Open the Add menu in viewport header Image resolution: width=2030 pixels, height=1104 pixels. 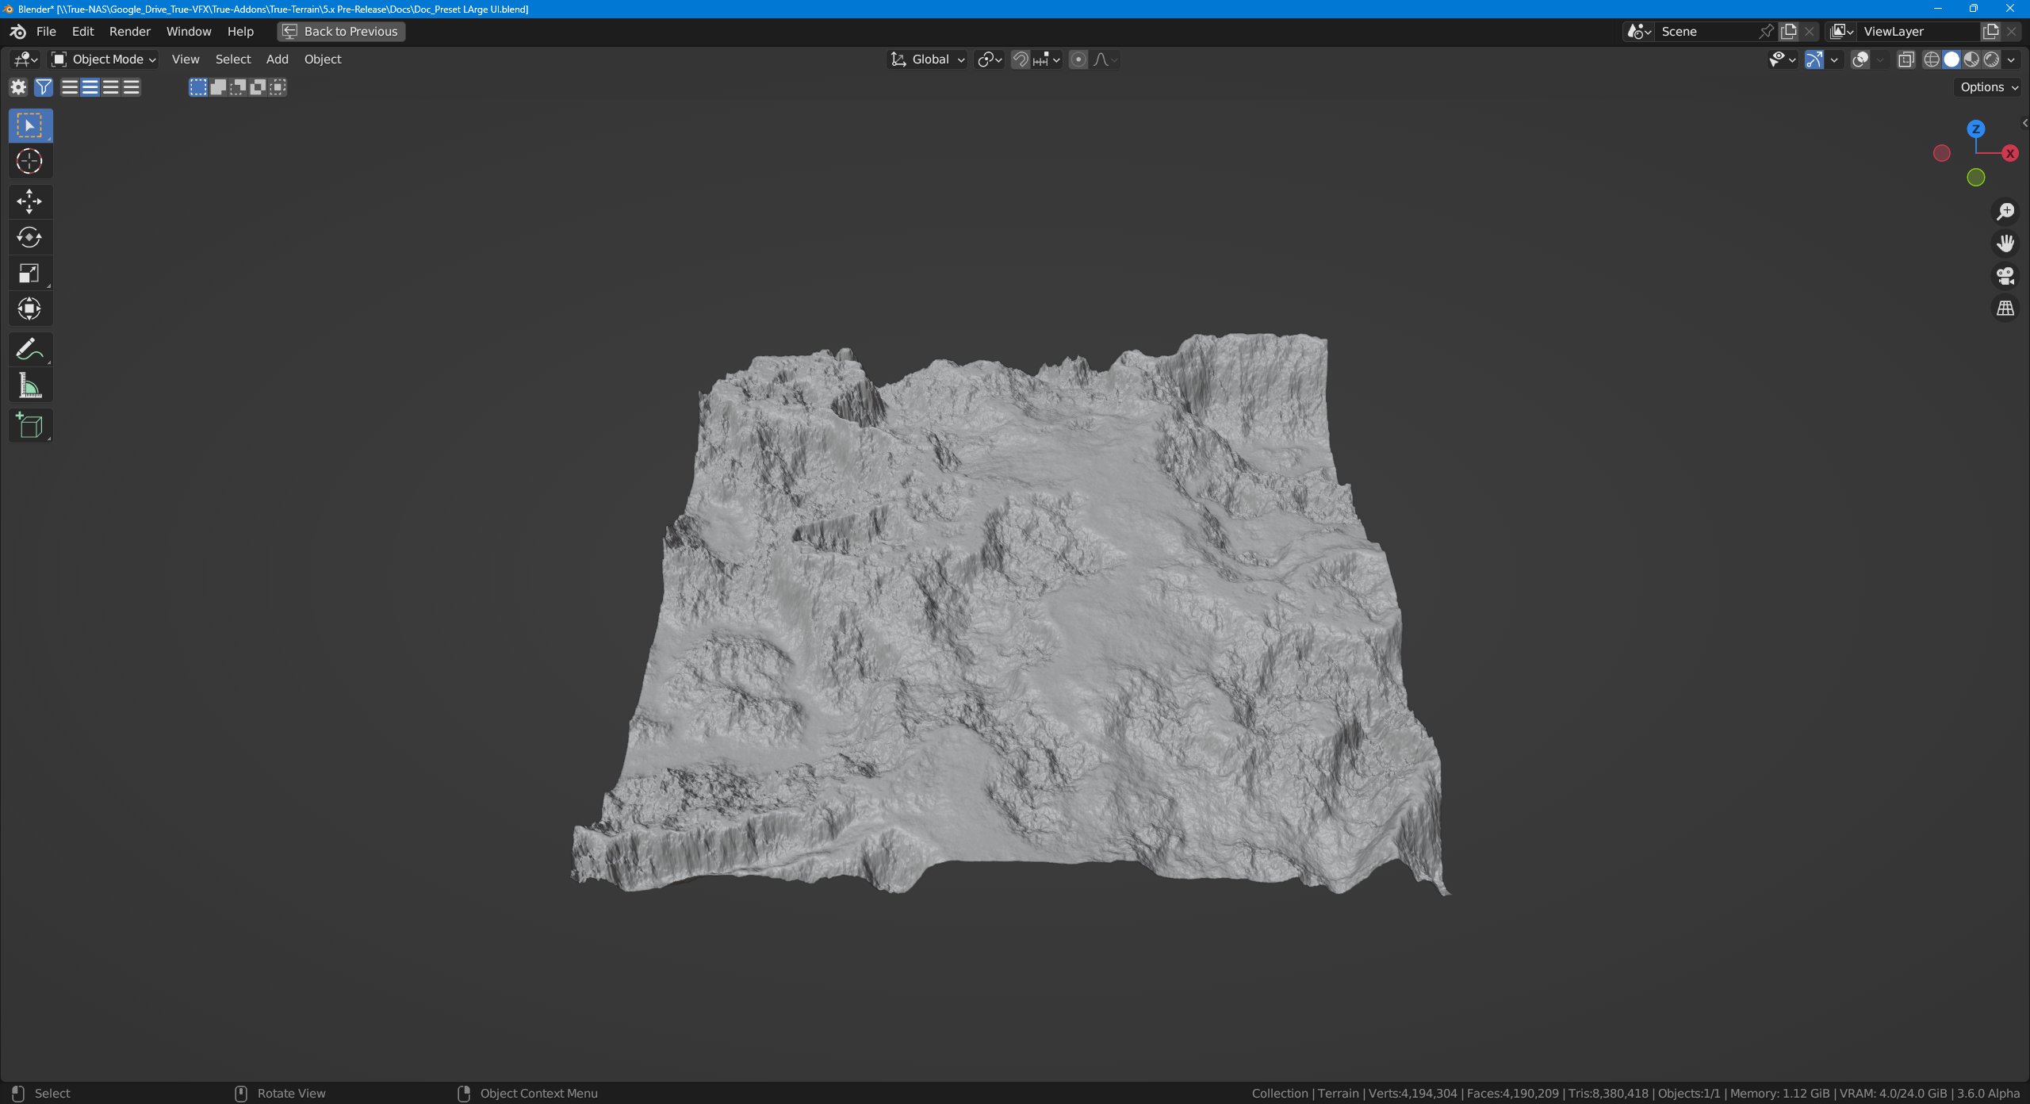coord(277,59)
